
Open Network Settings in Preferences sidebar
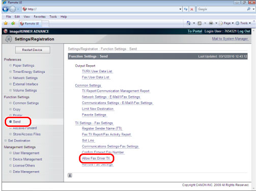point(25,78)
